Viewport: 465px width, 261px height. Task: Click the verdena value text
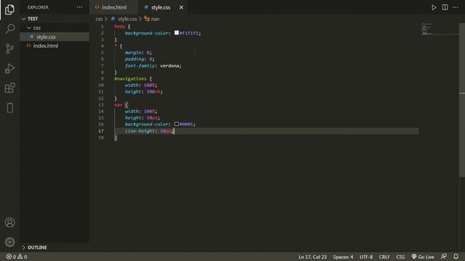[x=169, y=66]
